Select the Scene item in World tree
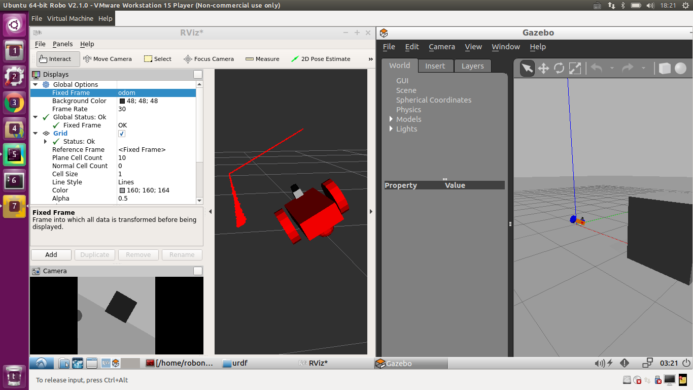The width and height of the screenshot is (693, 390). point(406,90)
